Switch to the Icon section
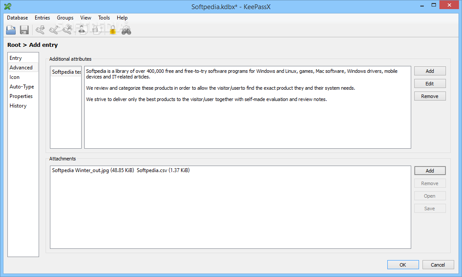Image resolution: width=462 pixels, height=277 pixels. click(x=23, y=77)
